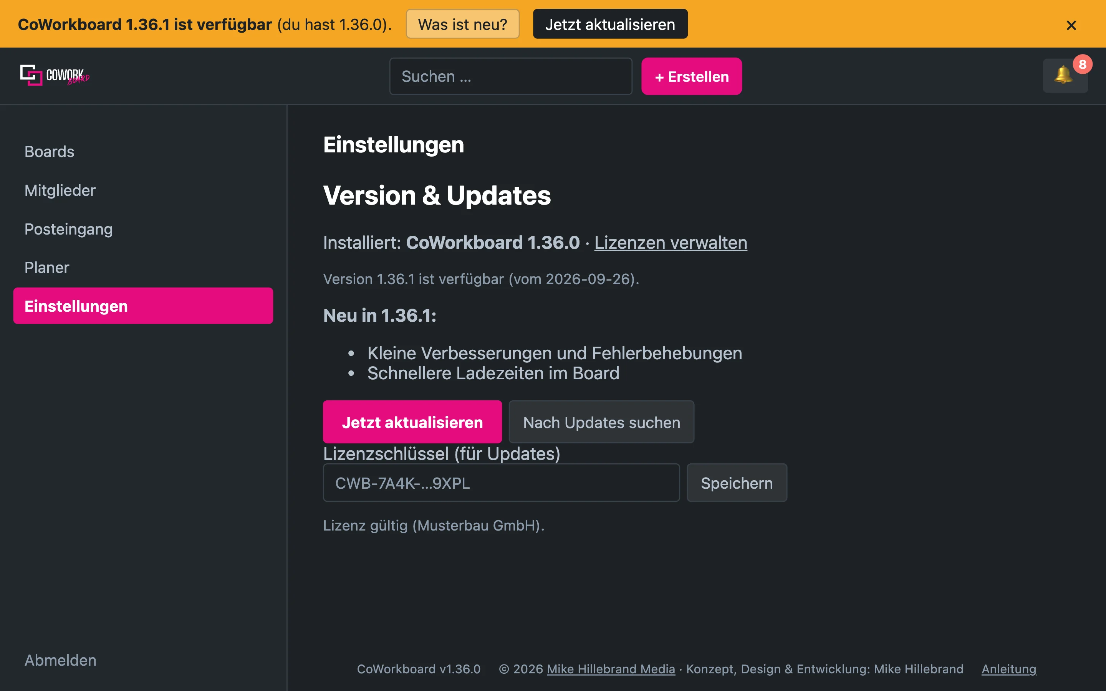Open the notifications bell
This screenshot has width=1106, height=691.
pos(1065,75)
